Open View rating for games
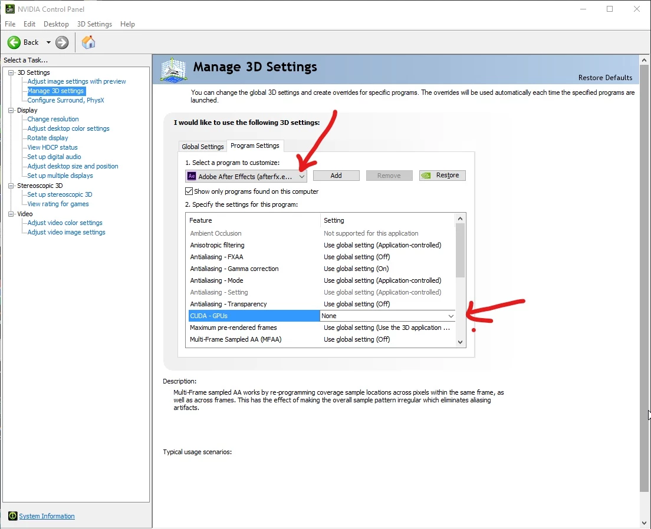This screenshot has width=651, height=529. point(58,204)
